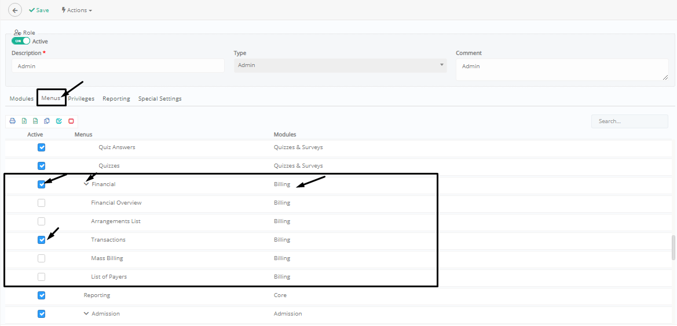677x326 pixels.
Task: Click the red deselect-all square icon
Action: (71, 121)
